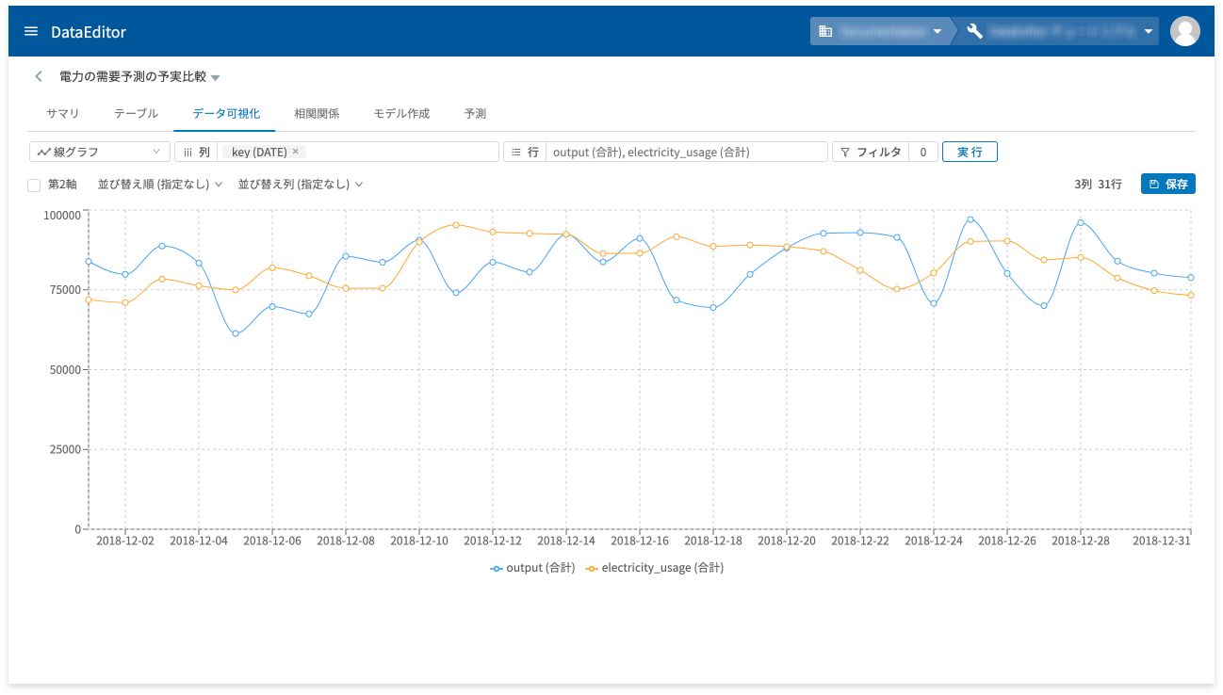Click the 保存 save button
This screenshot has height=695, width=1223.
tap(1168, 184)
